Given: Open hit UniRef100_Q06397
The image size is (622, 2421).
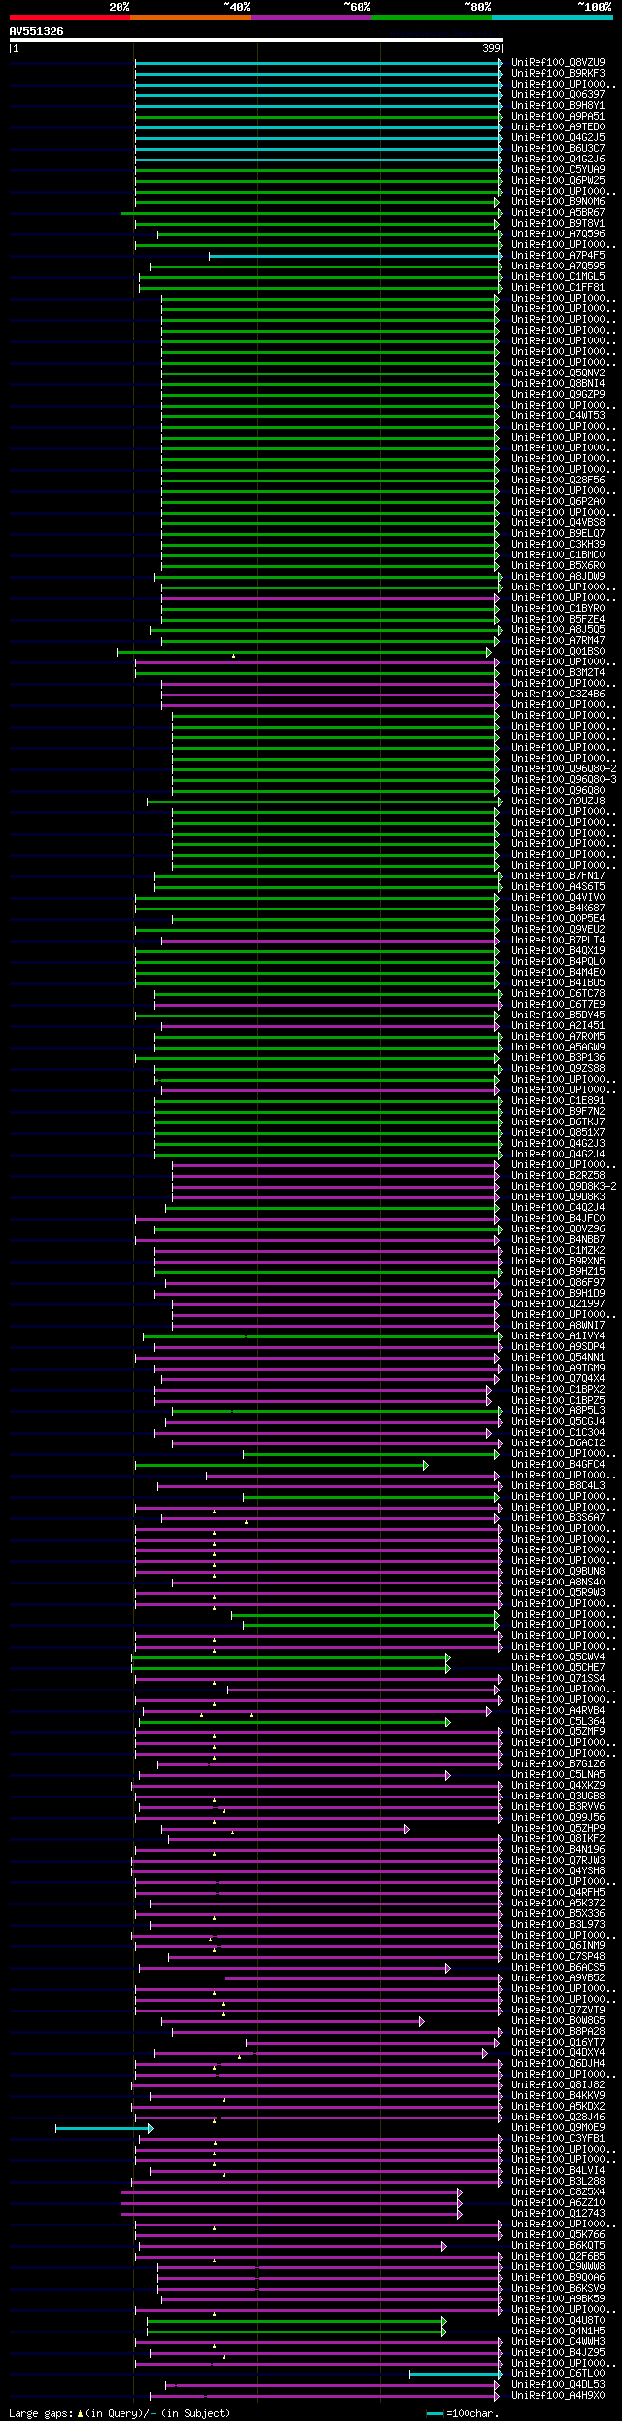Looking at the screenshot, I should tap(558, 95).
